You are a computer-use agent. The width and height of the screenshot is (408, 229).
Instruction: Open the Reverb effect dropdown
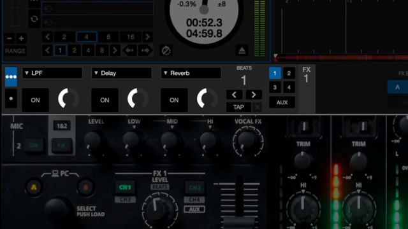coord(191,73)
